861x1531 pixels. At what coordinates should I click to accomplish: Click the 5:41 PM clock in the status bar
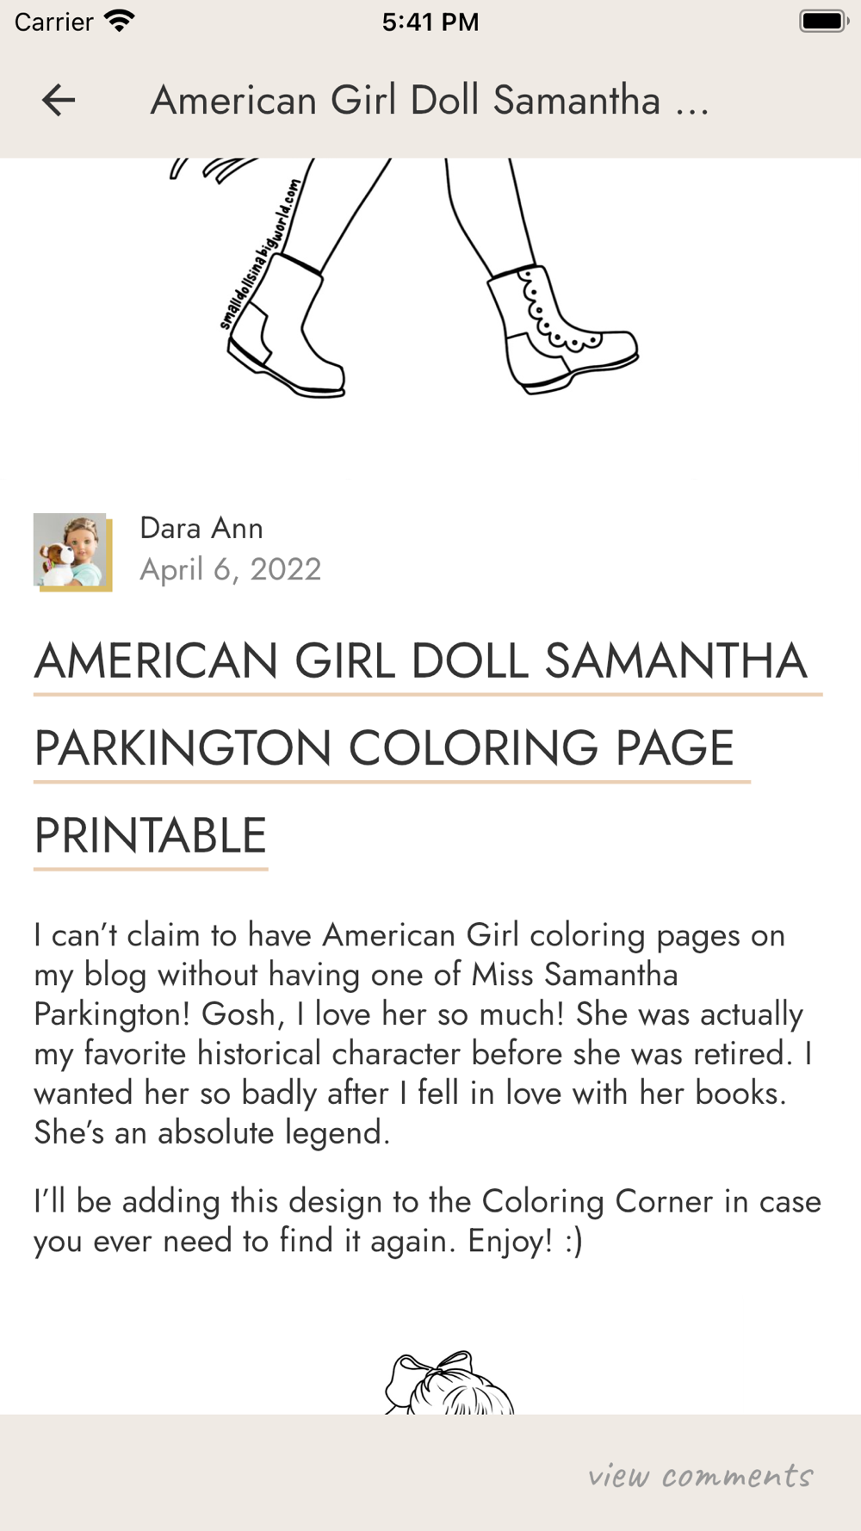click(x=430, y=22)
